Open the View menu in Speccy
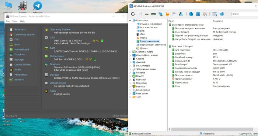The width and height of the screenshot is (258, 136). 15,21
